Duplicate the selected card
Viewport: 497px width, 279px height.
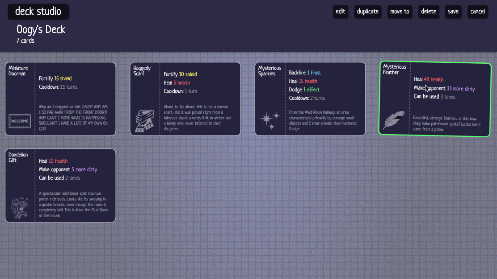368,12
